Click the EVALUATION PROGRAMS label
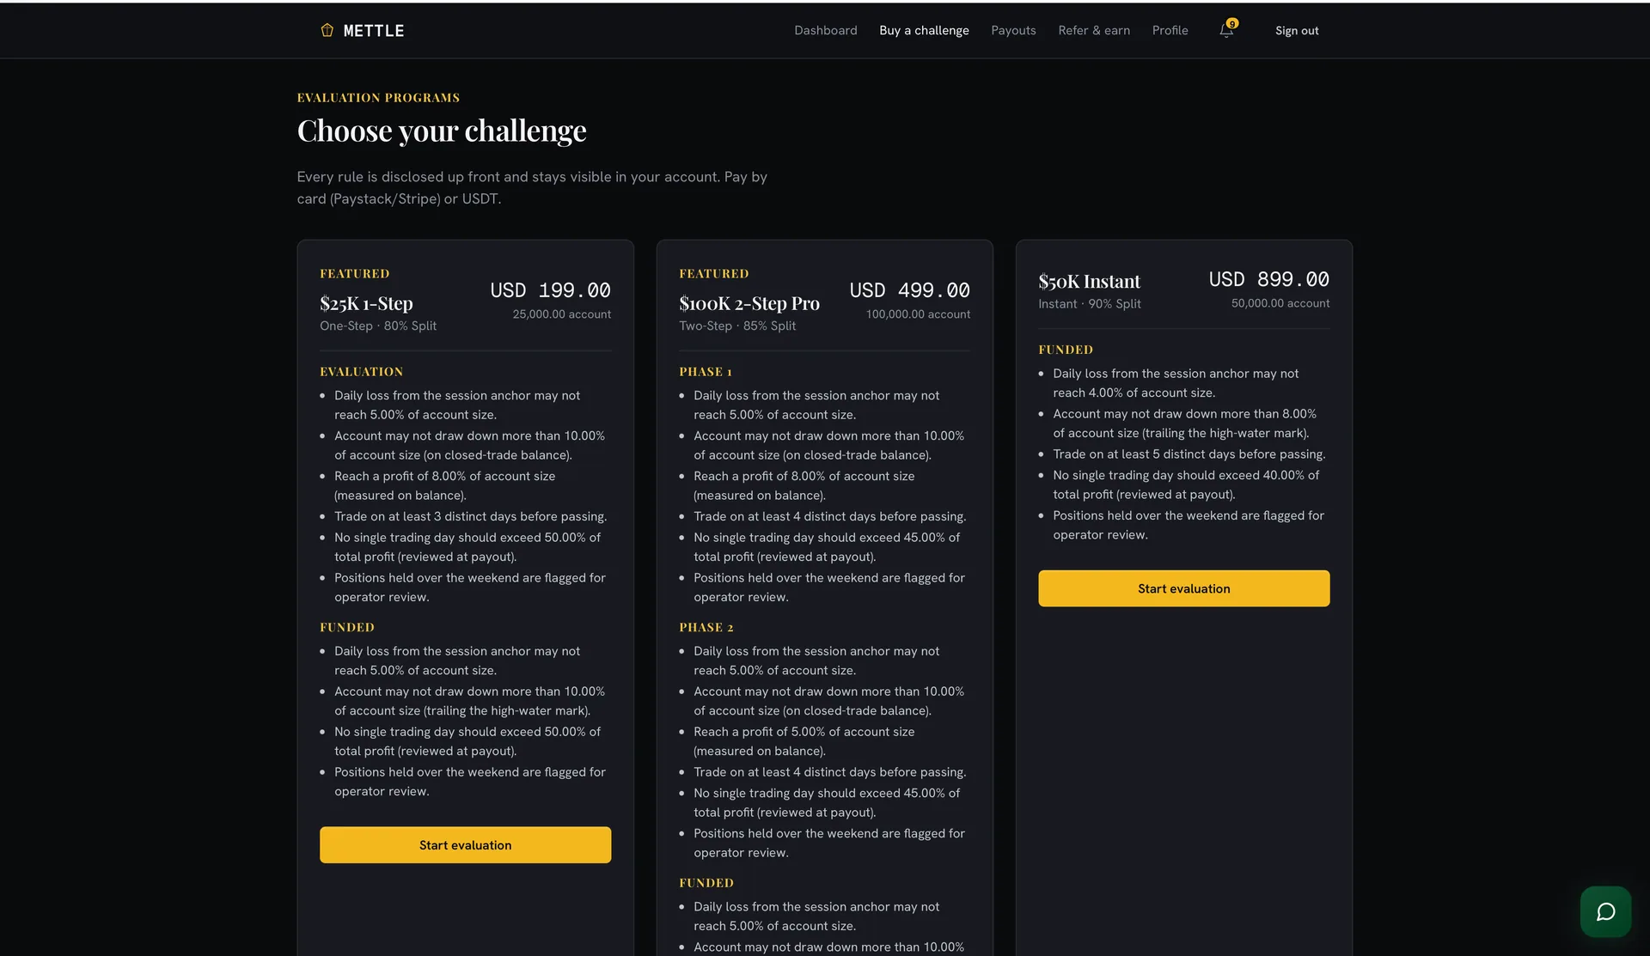The image size is (1650, 956). (378, 98)
